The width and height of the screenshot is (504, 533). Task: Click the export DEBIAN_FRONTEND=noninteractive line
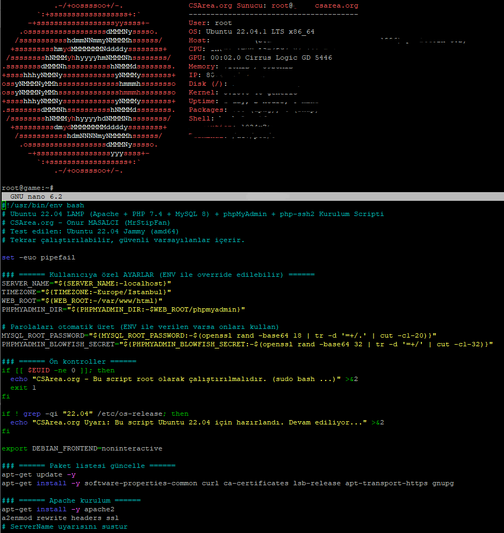(82, 448)
